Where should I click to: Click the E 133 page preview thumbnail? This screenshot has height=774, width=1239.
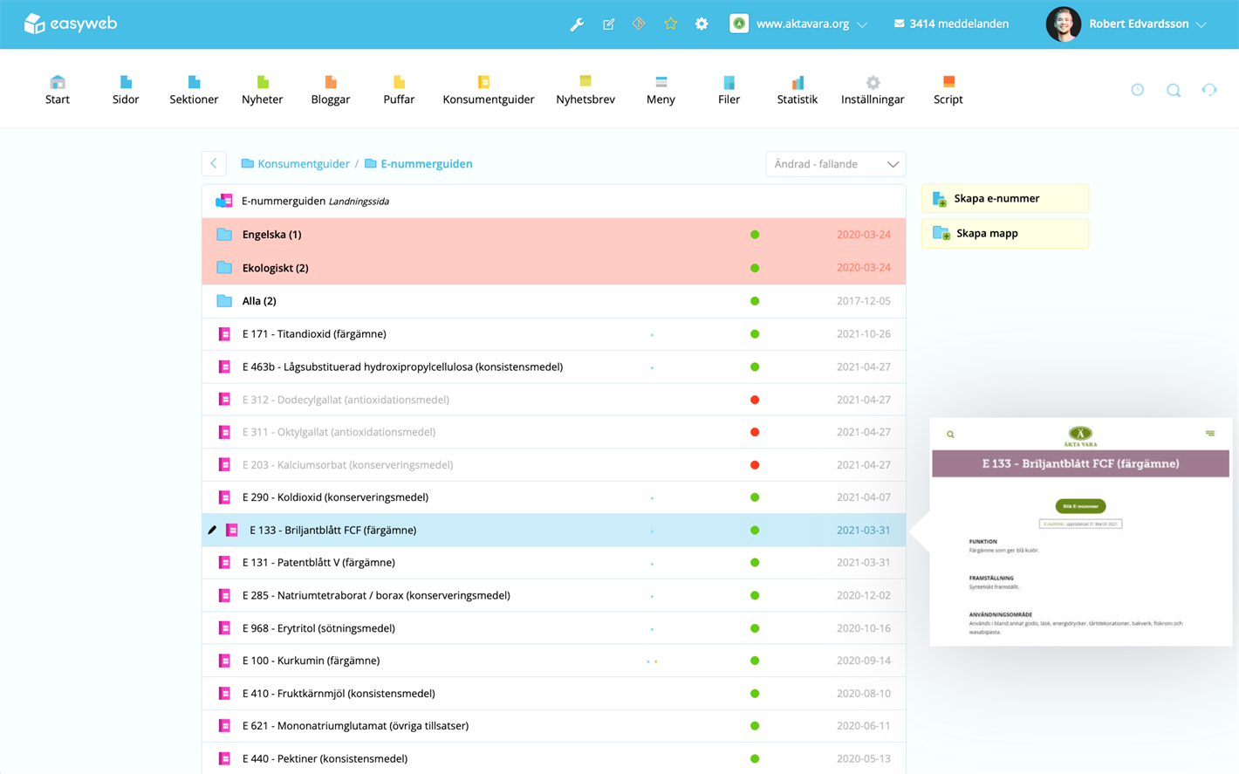click(x=1080, y=532)
